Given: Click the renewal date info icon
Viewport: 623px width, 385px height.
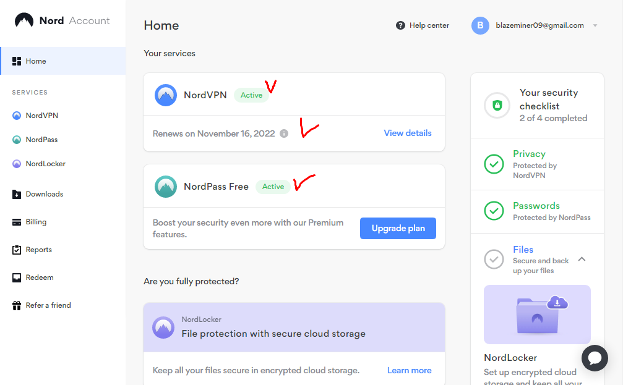Looking at the screenshot, I should 284,133.
